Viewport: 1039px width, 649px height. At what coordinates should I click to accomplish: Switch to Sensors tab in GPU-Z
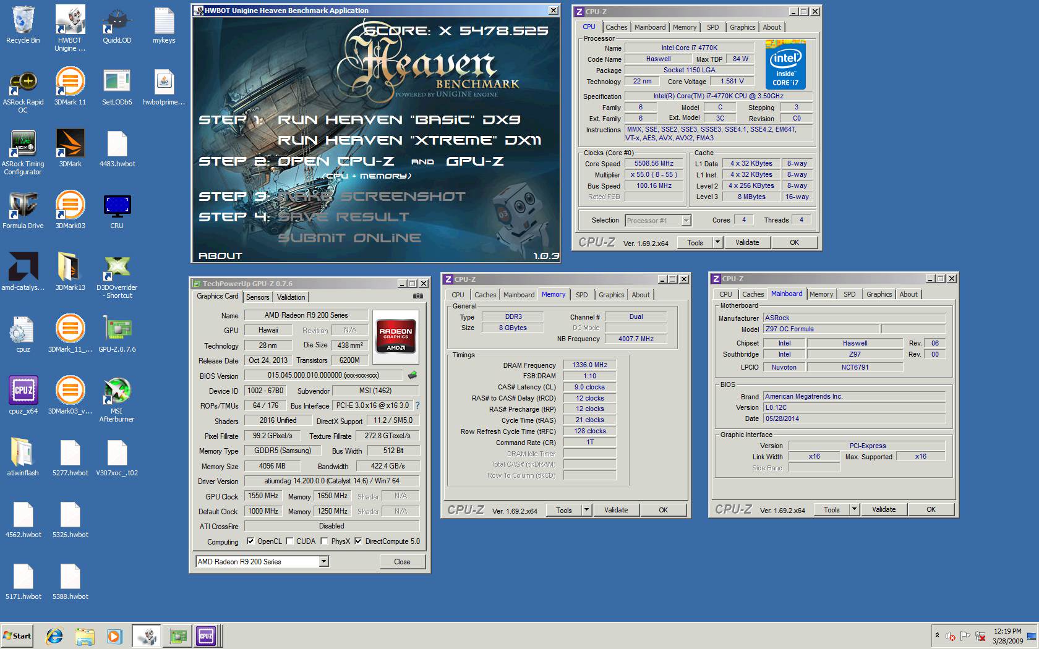(258, 297)
